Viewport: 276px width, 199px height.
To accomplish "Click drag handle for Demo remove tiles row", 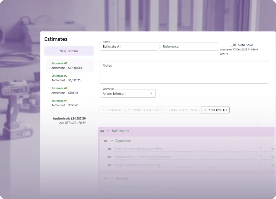I will [109, 149].
